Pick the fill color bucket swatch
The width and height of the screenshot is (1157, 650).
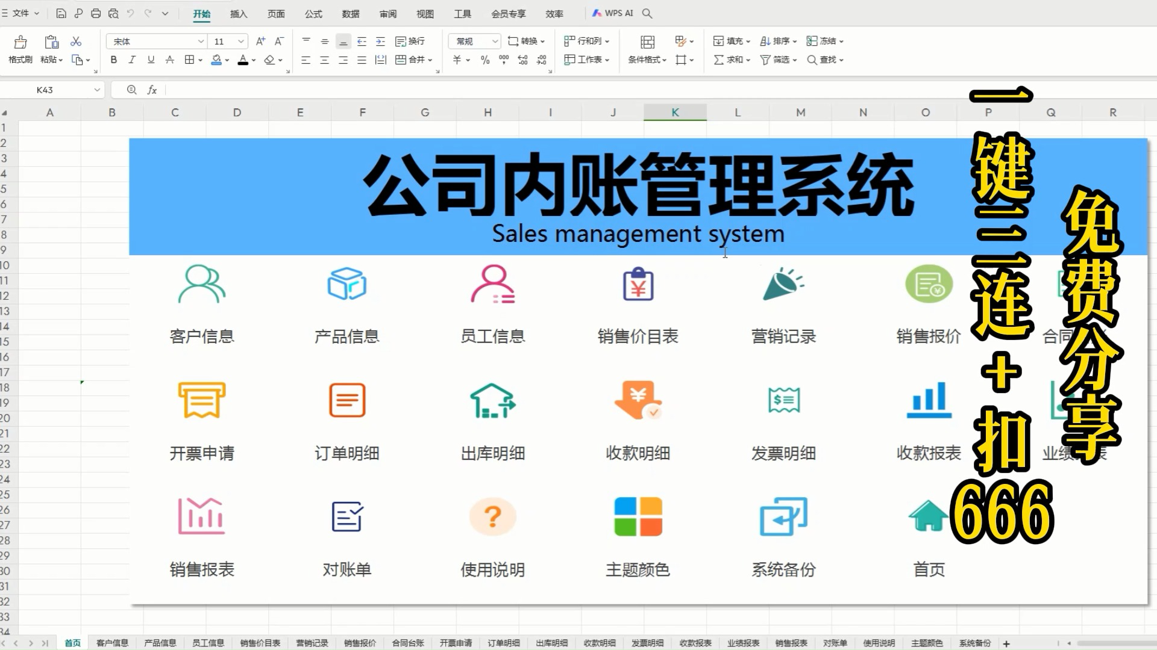(x=216, y=60)
